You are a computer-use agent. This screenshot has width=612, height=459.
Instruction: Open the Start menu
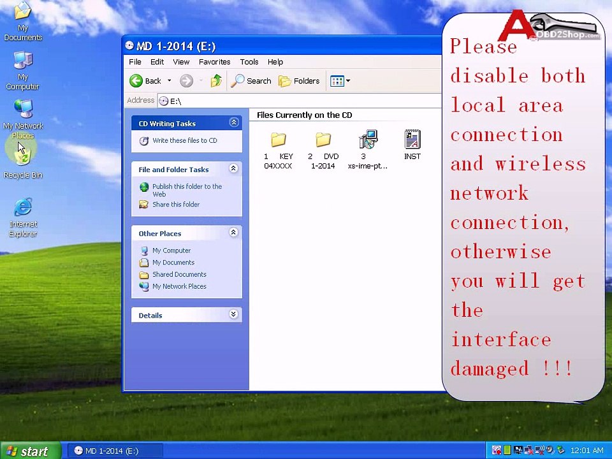(31, 451)
